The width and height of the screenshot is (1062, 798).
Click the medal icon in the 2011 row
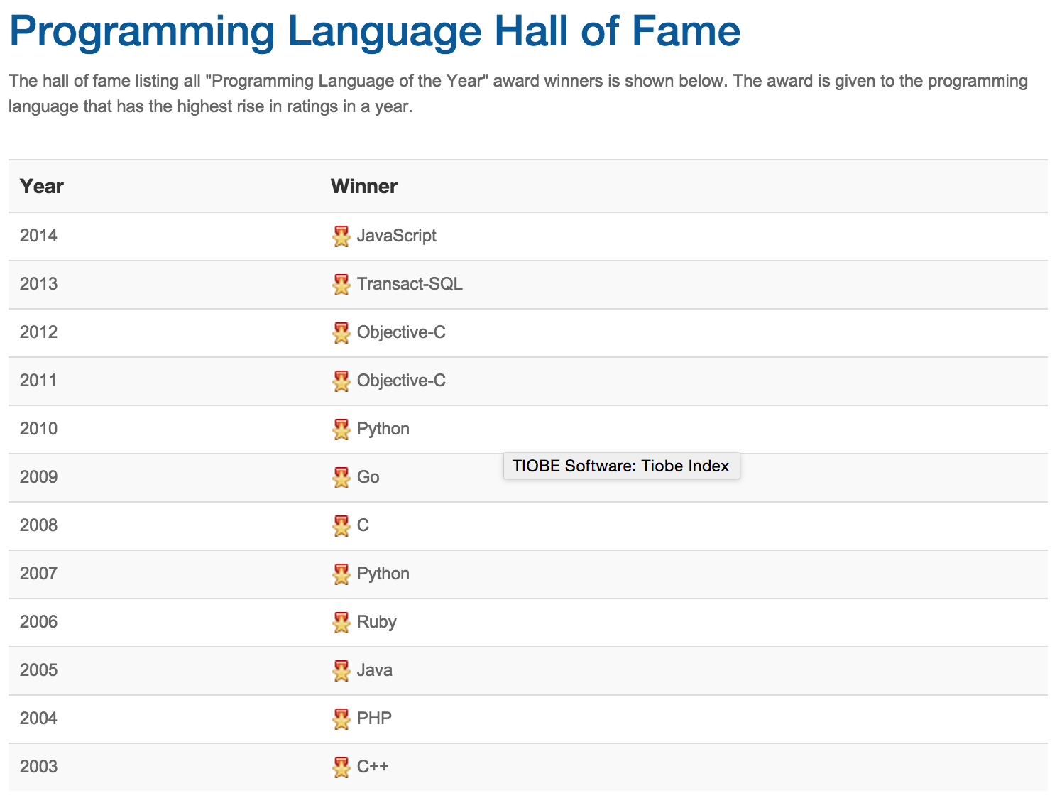341,381
